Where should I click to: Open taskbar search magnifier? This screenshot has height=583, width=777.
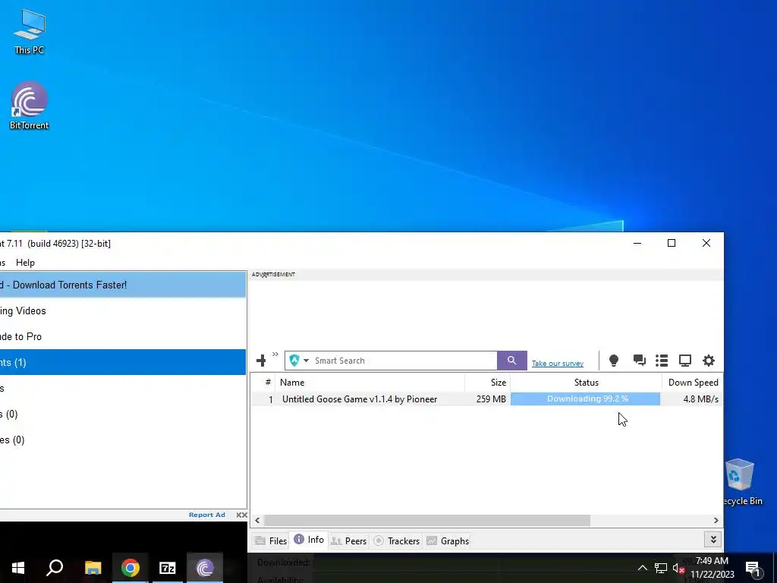click(x=55, y=568)
